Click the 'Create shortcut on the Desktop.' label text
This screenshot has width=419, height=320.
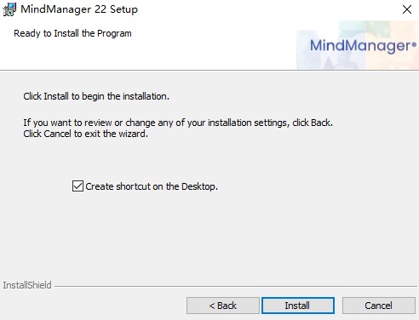pyautogui.click(x=152, y=186)
